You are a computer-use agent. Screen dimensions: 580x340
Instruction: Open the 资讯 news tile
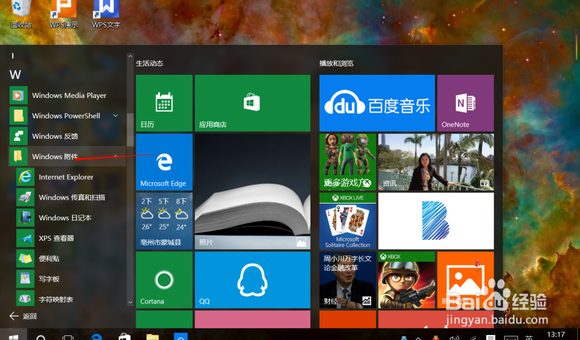point(436,162)
